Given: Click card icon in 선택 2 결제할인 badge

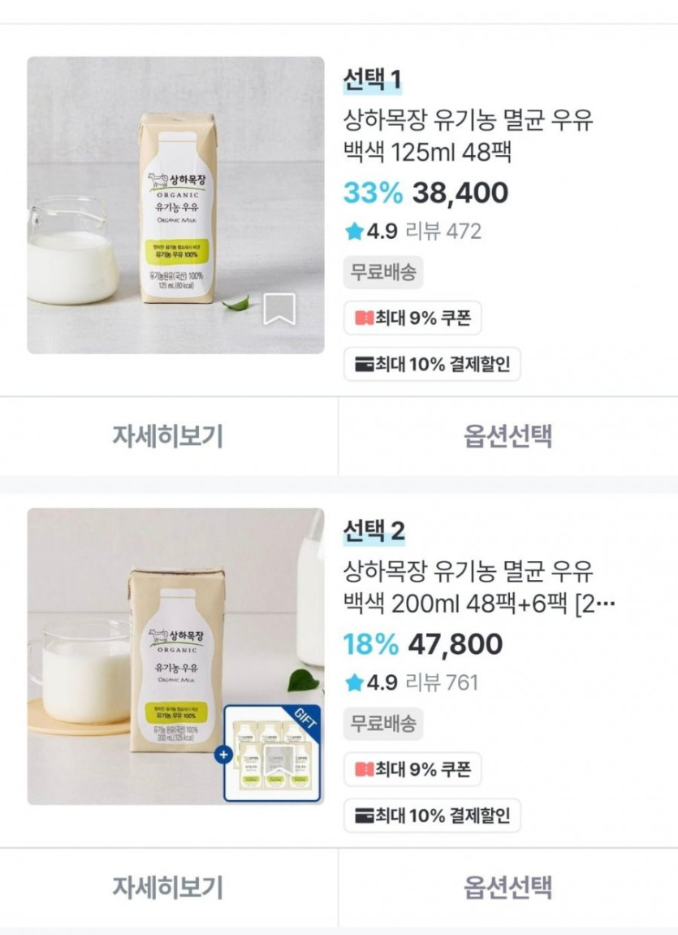Looking at the screenshot, I should coord(364,816).
